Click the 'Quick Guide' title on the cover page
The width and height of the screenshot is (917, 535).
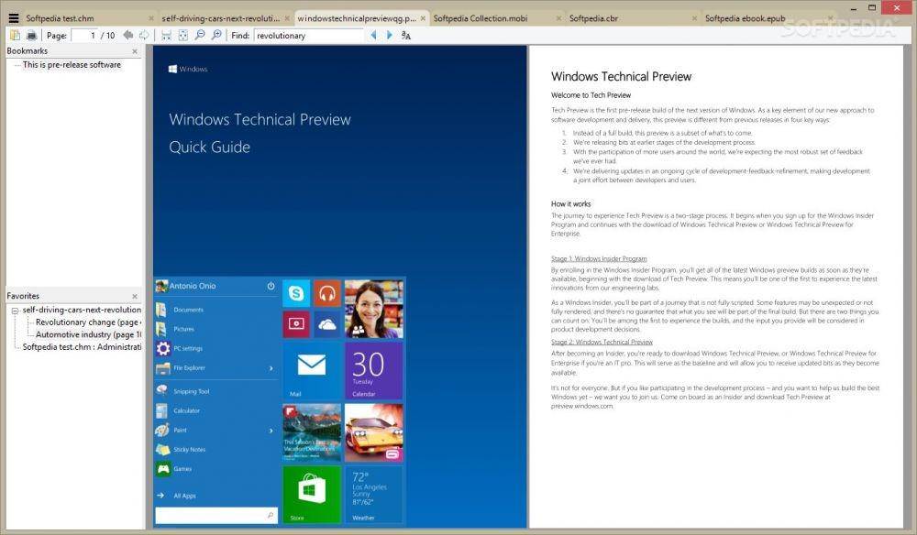tap(209, 147)
